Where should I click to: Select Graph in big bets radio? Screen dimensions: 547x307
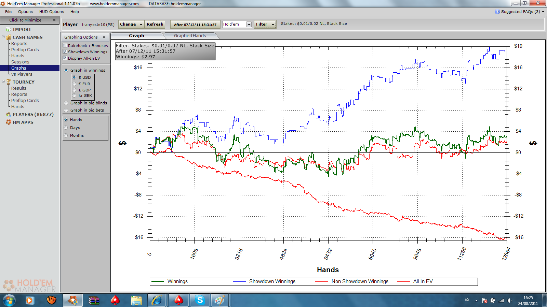pyautogui.click(x=66, y=110)
